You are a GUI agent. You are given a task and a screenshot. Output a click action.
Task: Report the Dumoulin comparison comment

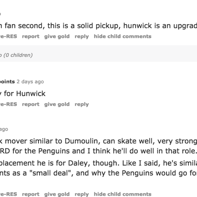tap(31, 194)
